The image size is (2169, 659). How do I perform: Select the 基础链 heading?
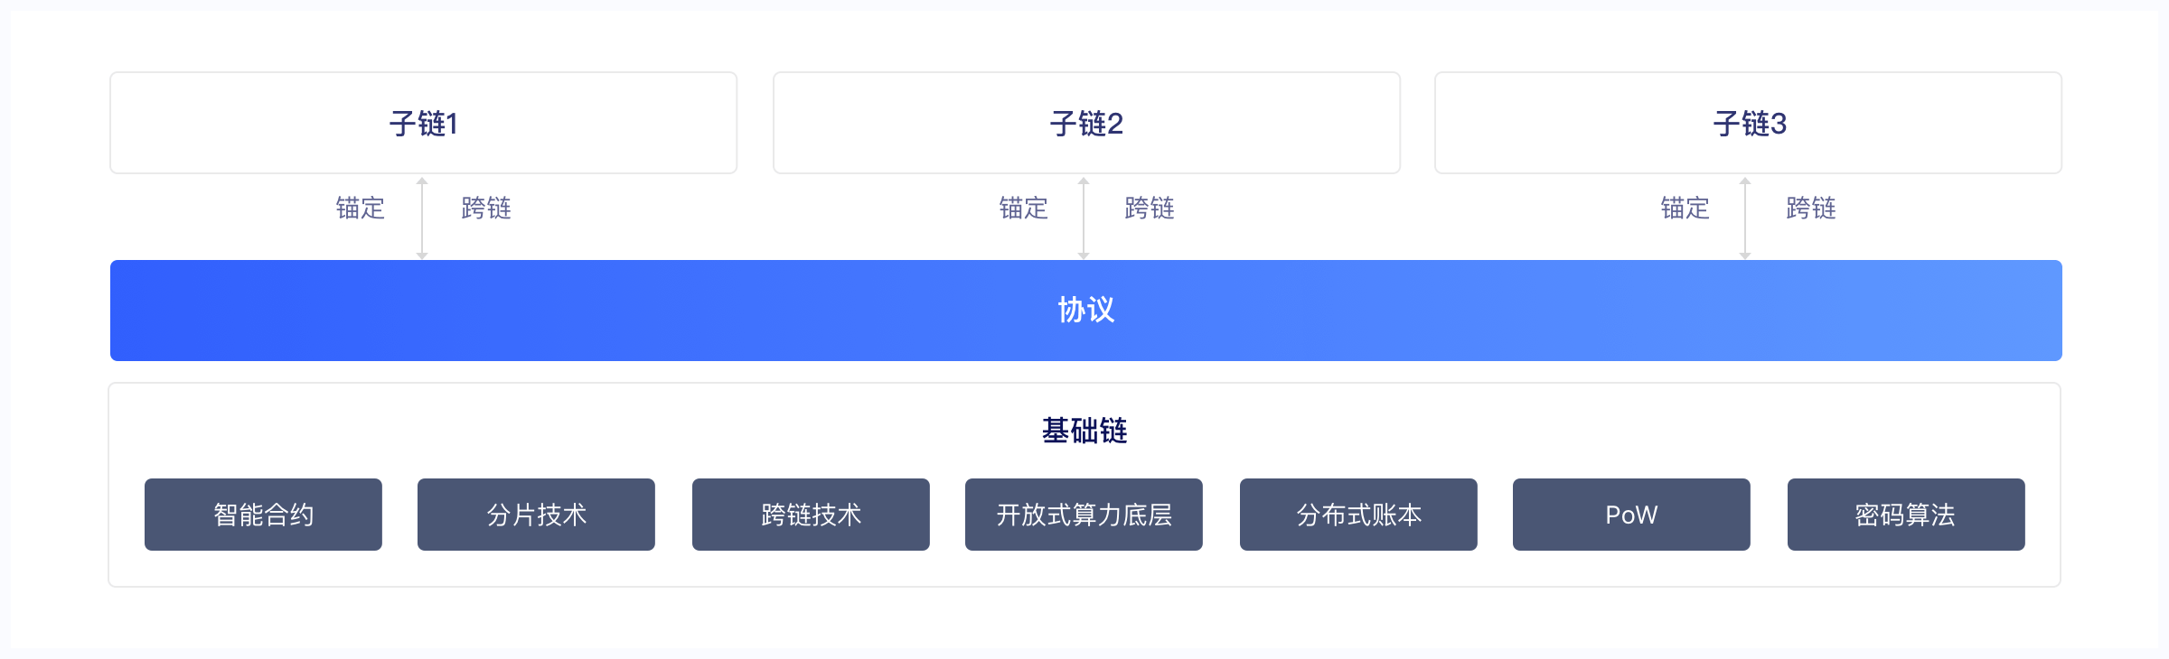click(1084, 431)
